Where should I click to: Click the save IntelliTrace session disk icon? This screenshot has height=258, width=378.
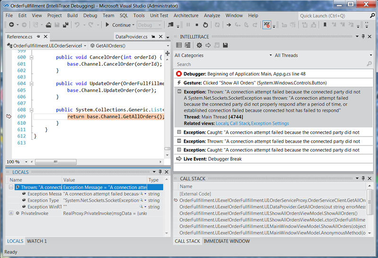point(225,45)
